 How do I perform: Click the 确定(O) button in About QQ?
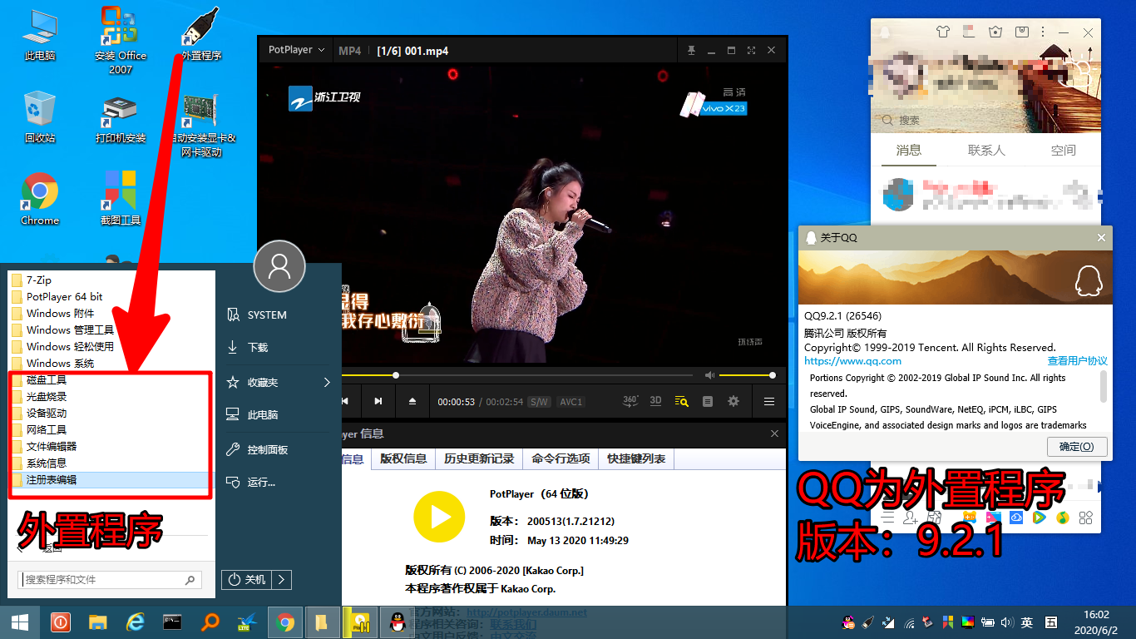tap(1076, 447)
